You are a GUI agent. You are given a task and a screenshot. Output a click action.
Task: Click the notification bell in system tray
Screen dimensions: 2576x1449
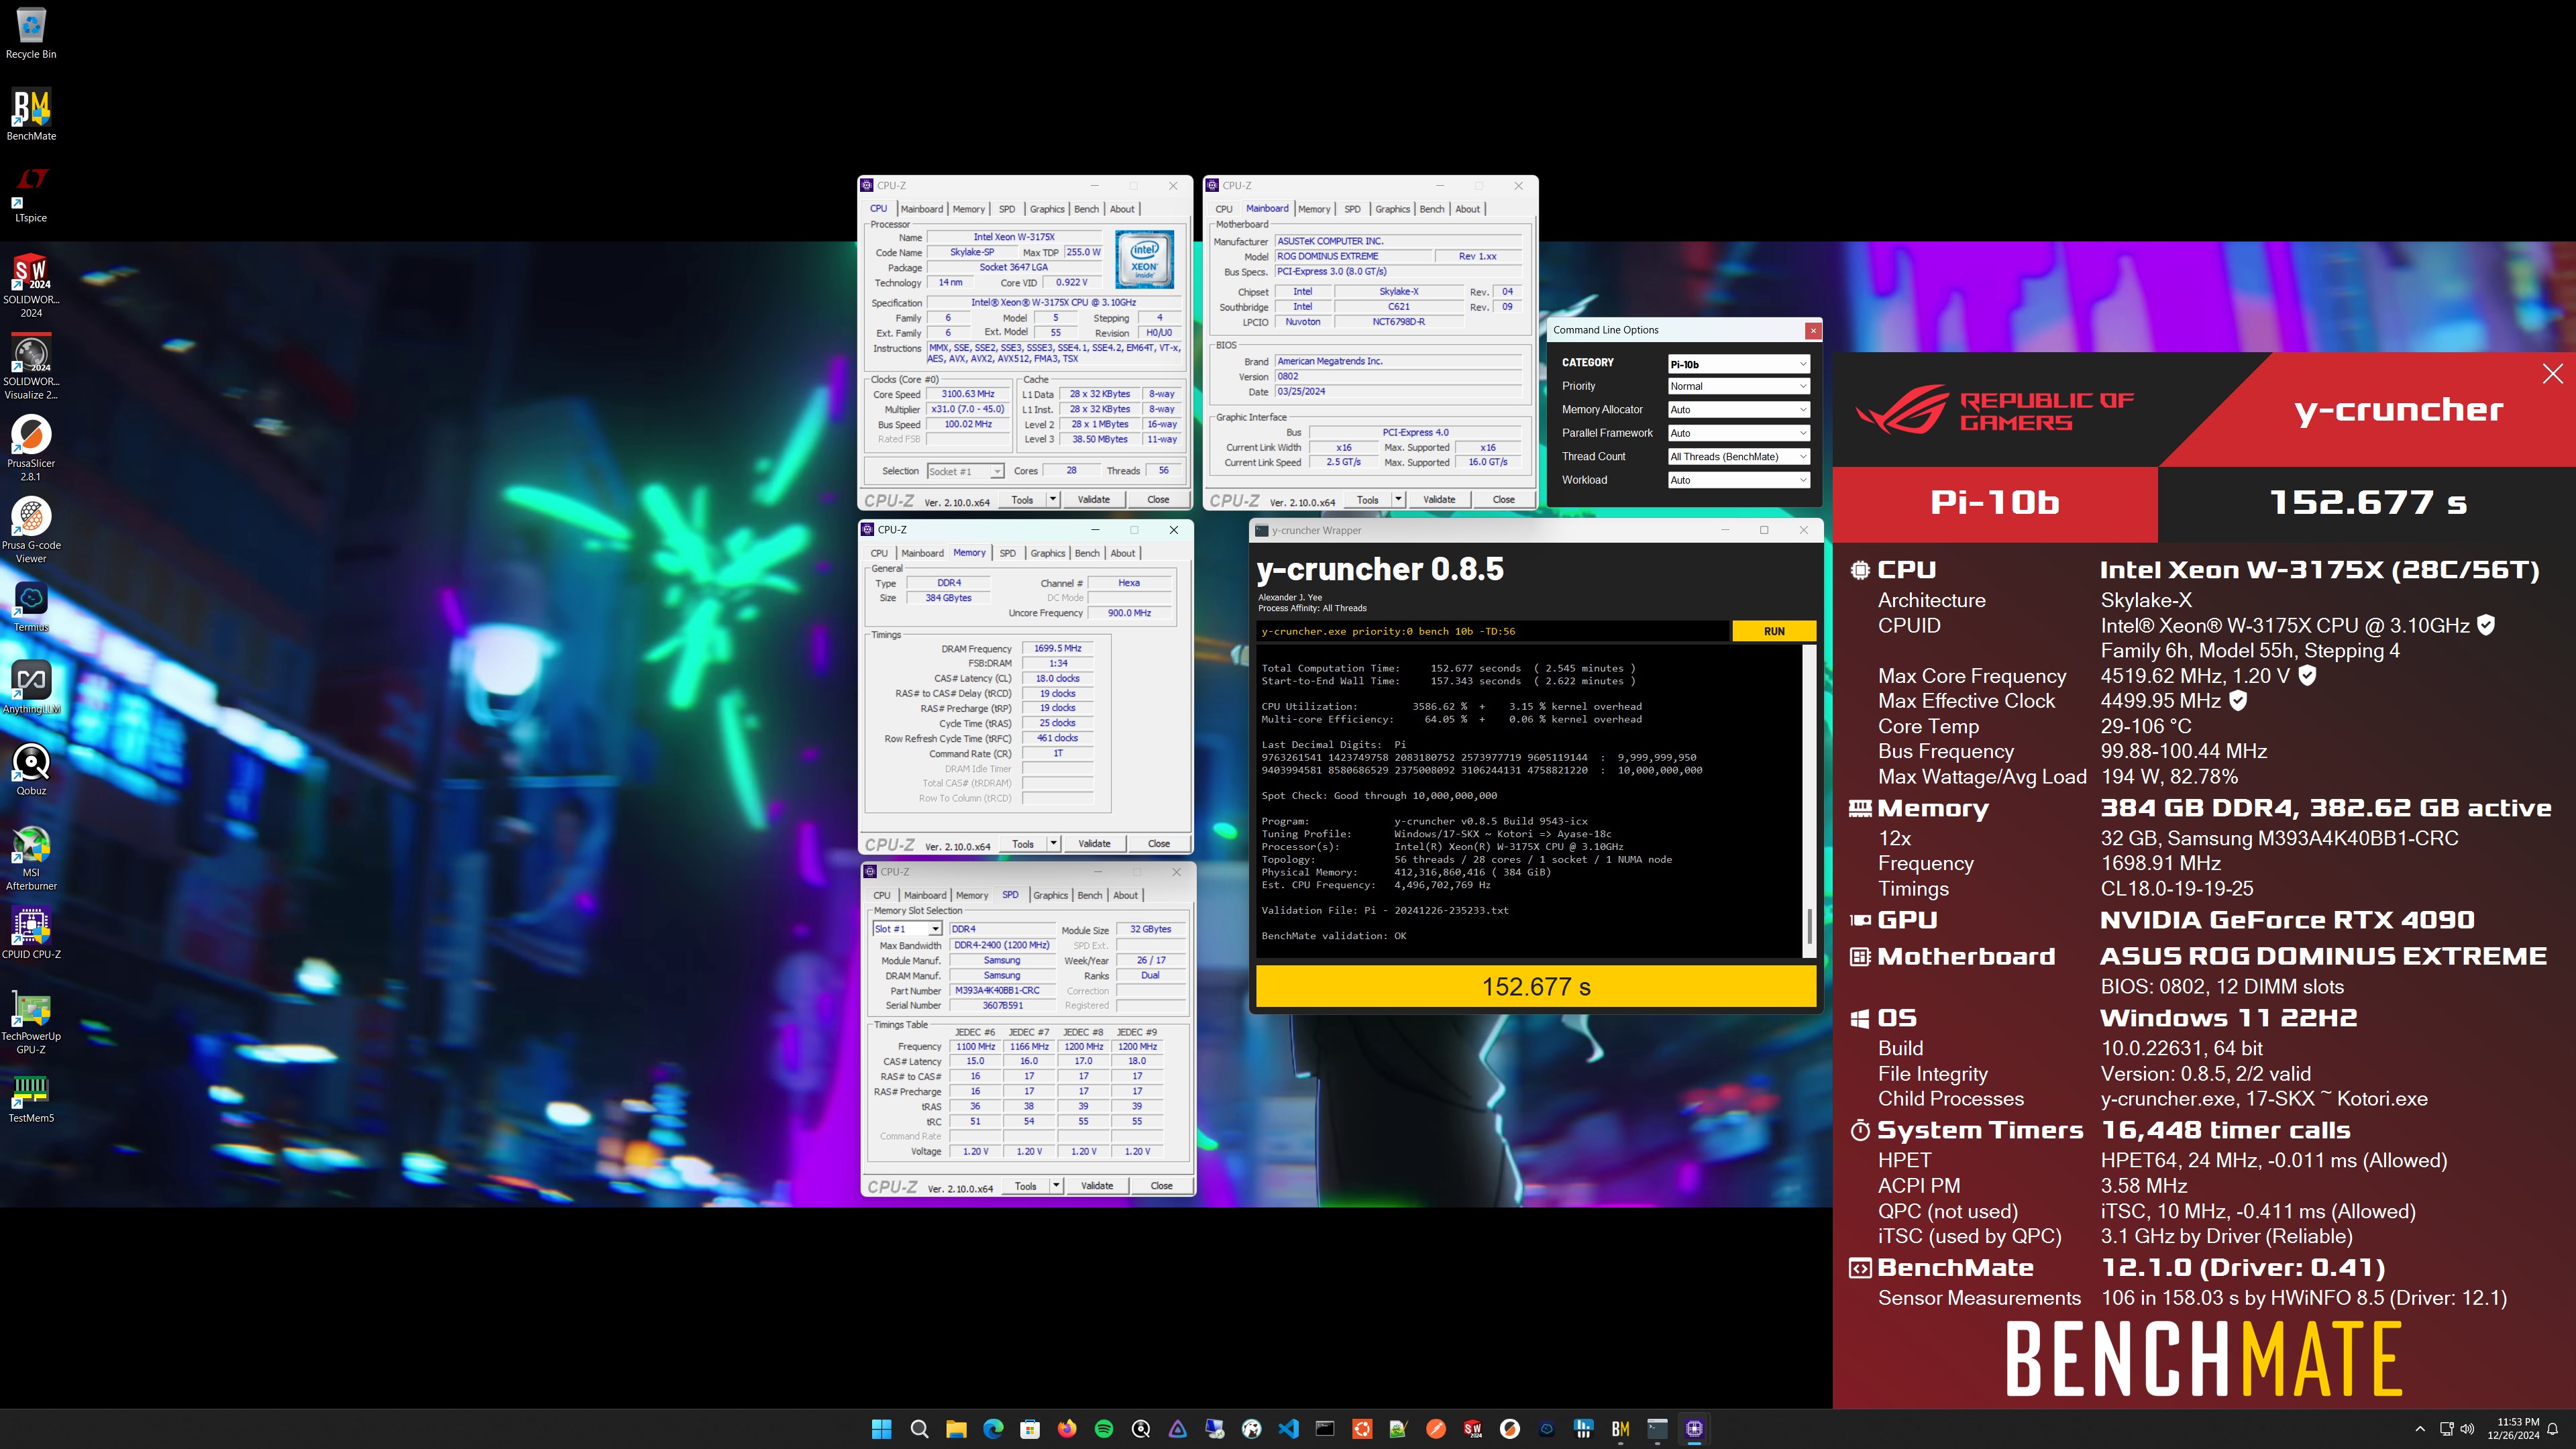2552,1429
